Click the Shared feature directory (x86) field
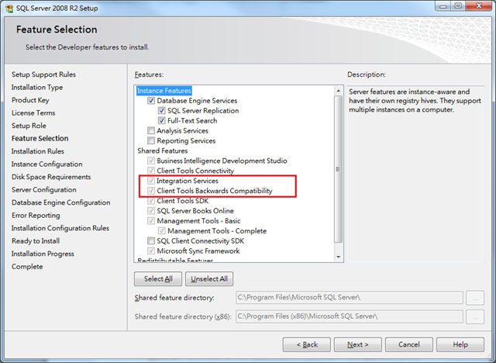The height and width of the screenshot is (363, 496). point(350,316)
